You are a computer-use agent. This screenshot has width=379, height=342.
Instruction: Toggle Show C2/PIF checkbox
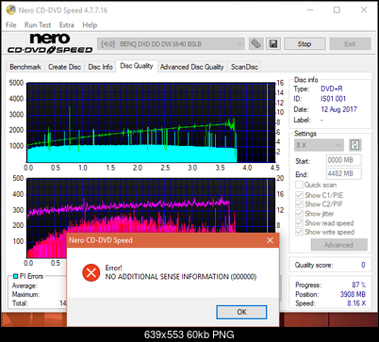(299, 204)
